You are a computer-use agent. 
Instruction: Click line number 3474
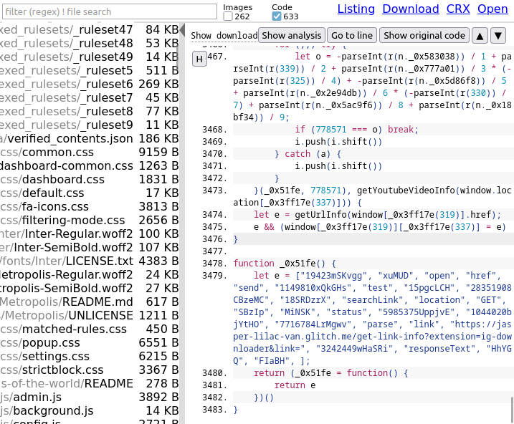point(215,215)
